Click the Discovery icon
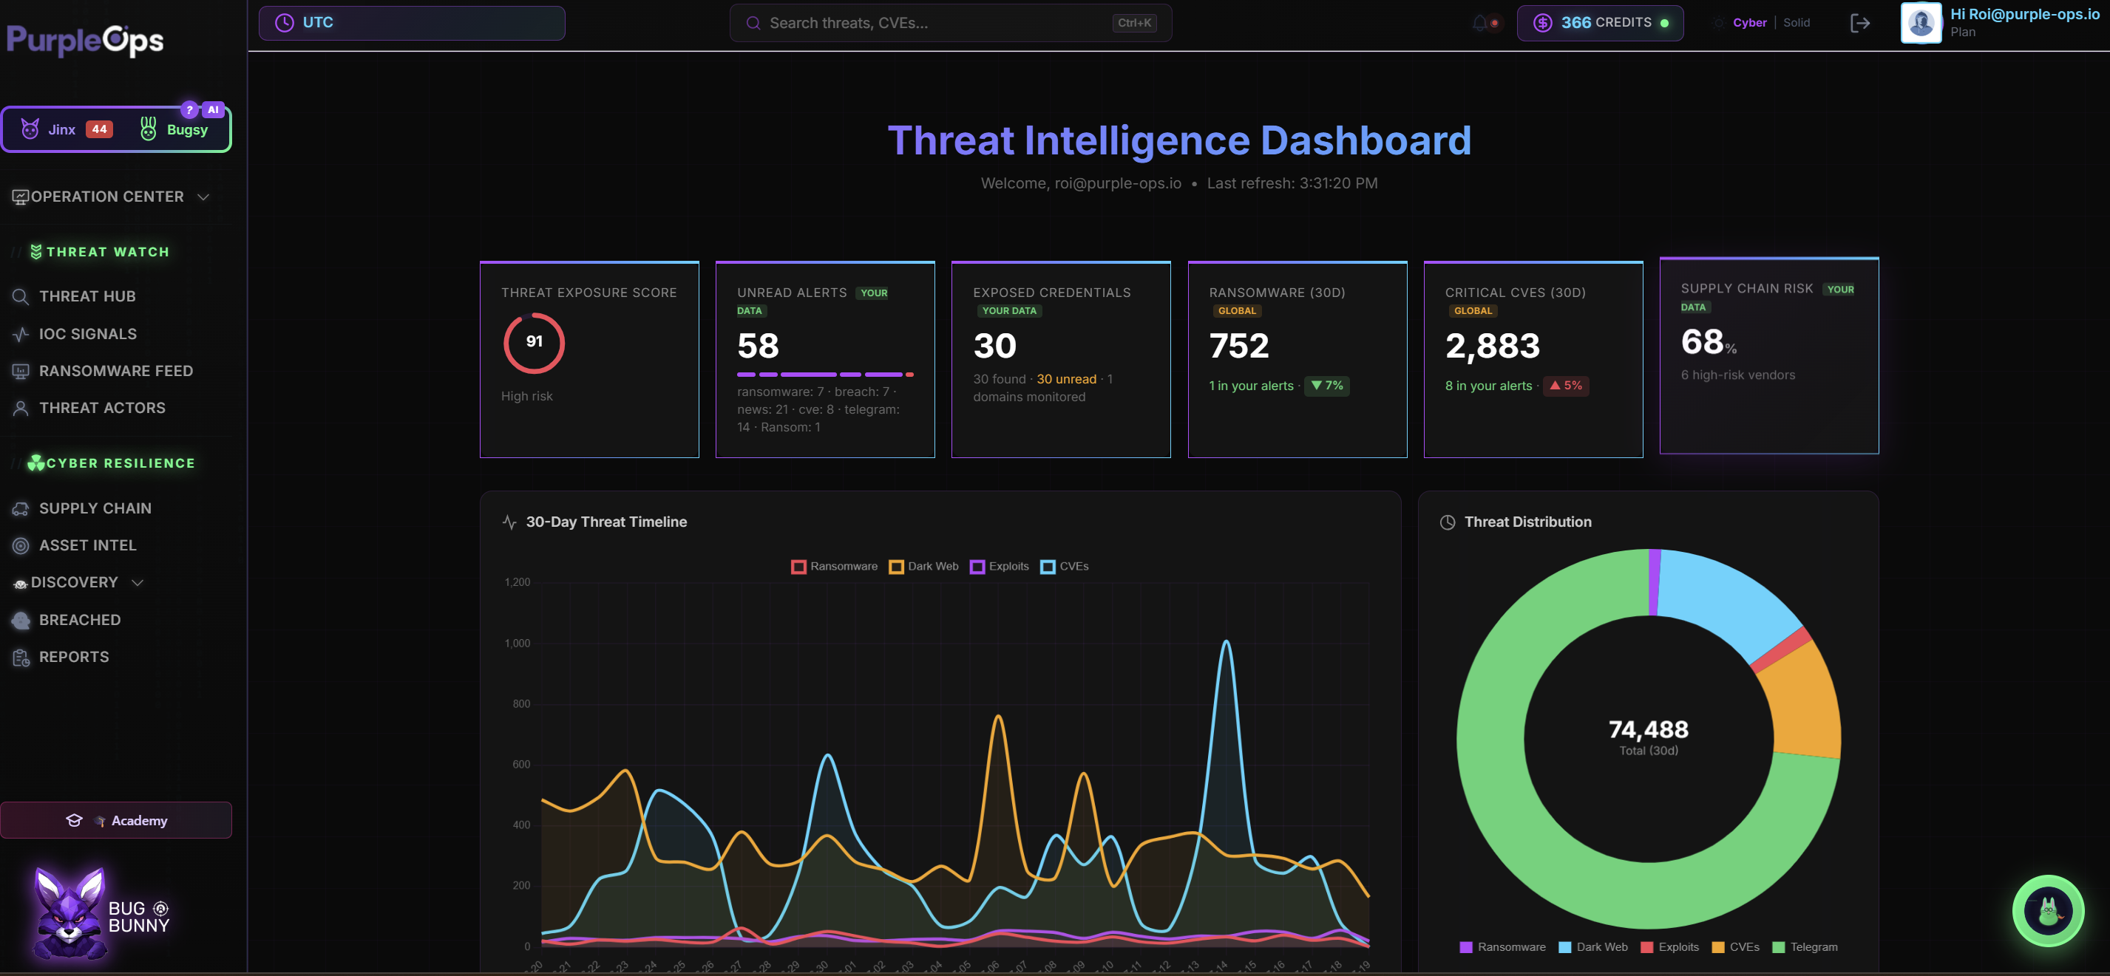The height and width of the screenshot is (976, 2110). pyautogui.click(x=21, y=583)
